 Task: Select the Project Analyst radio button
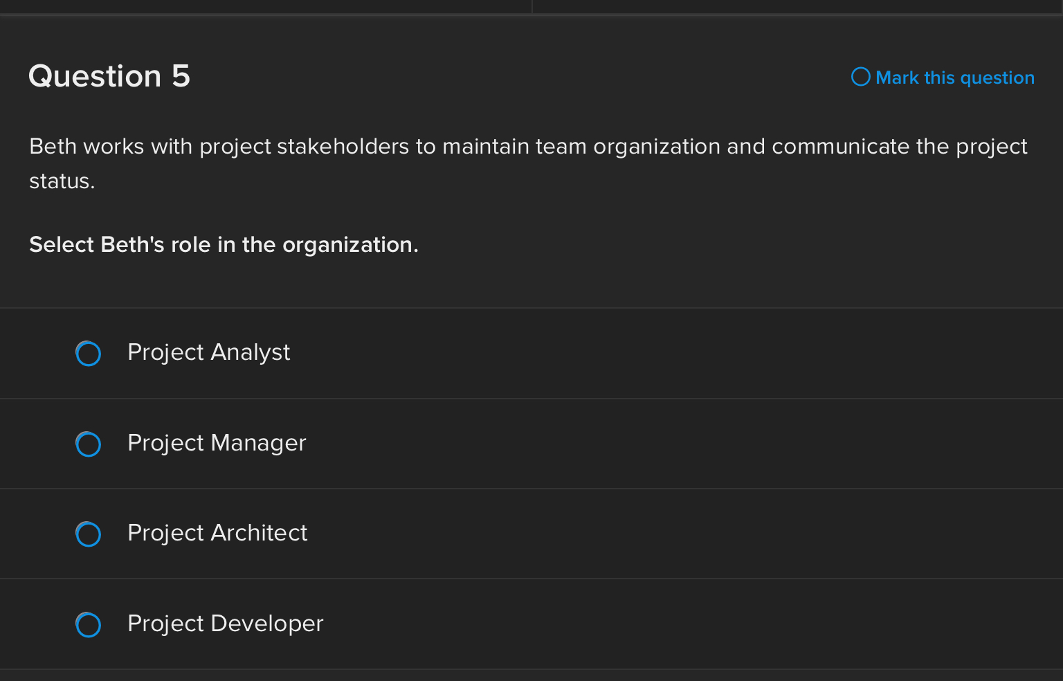88,354
